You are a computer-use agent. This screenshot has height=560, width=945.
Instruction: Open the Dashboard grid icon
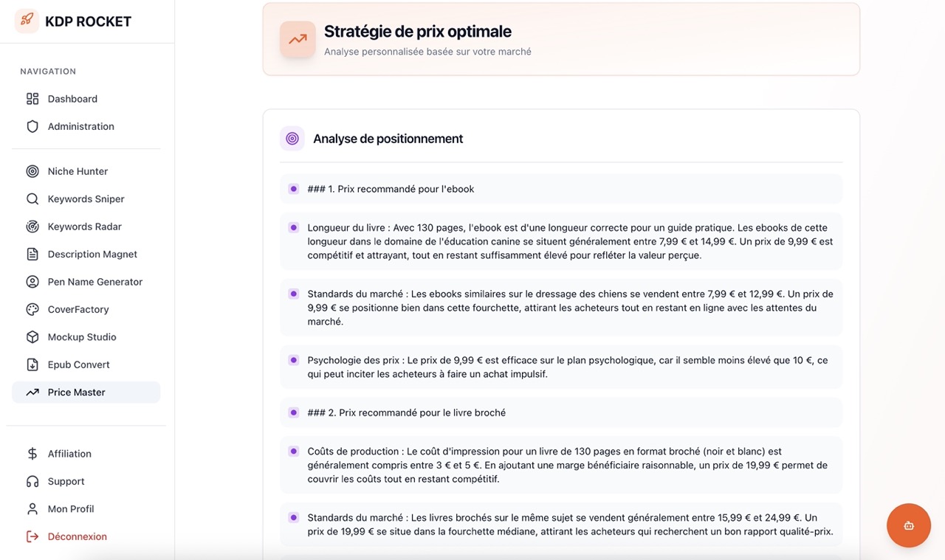pos(32,99)
